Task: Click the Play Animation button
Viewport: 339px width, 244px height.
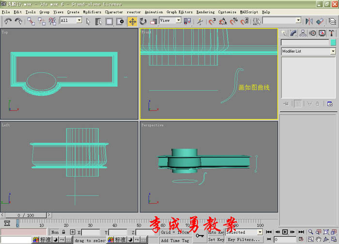Action: point(285,232)
